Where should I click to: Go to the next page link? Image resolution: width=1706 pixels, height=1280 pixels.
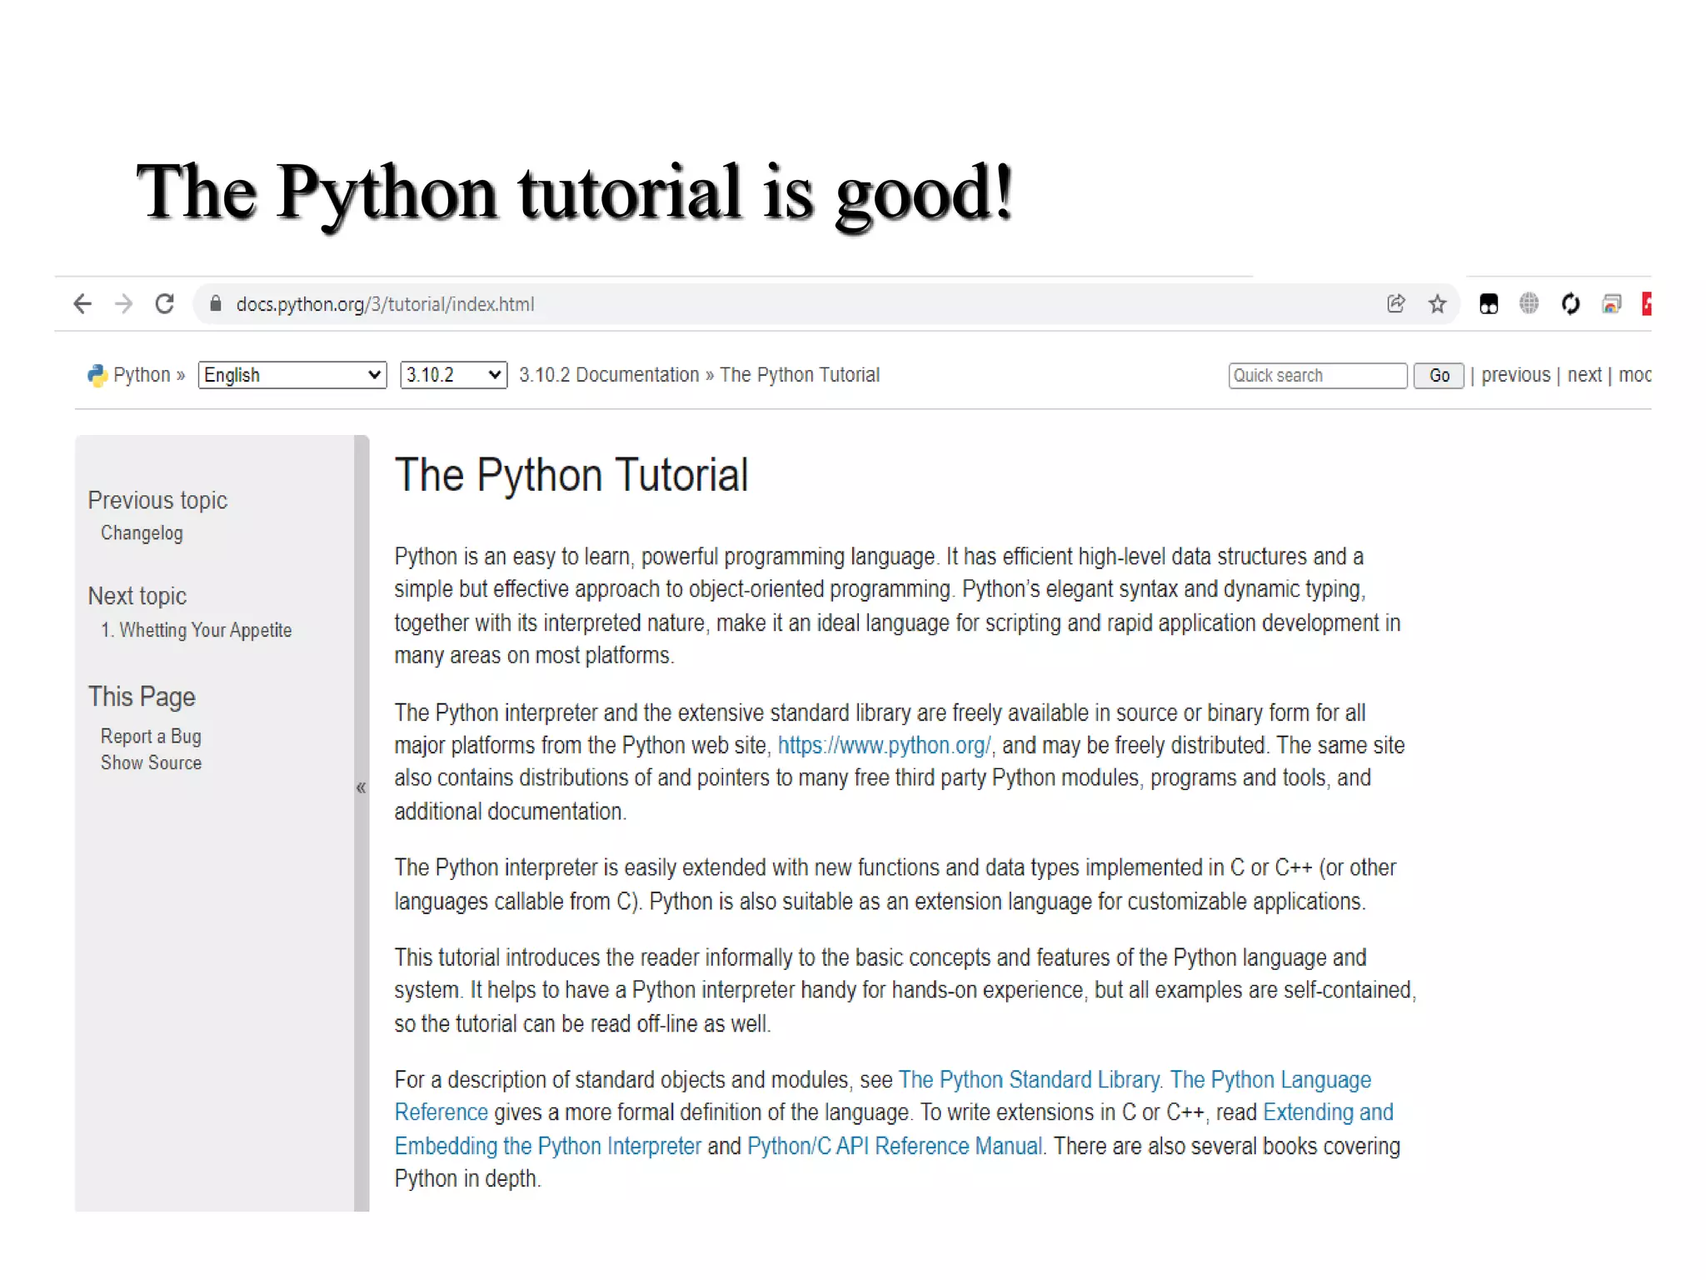click(x=1584, y=375)
